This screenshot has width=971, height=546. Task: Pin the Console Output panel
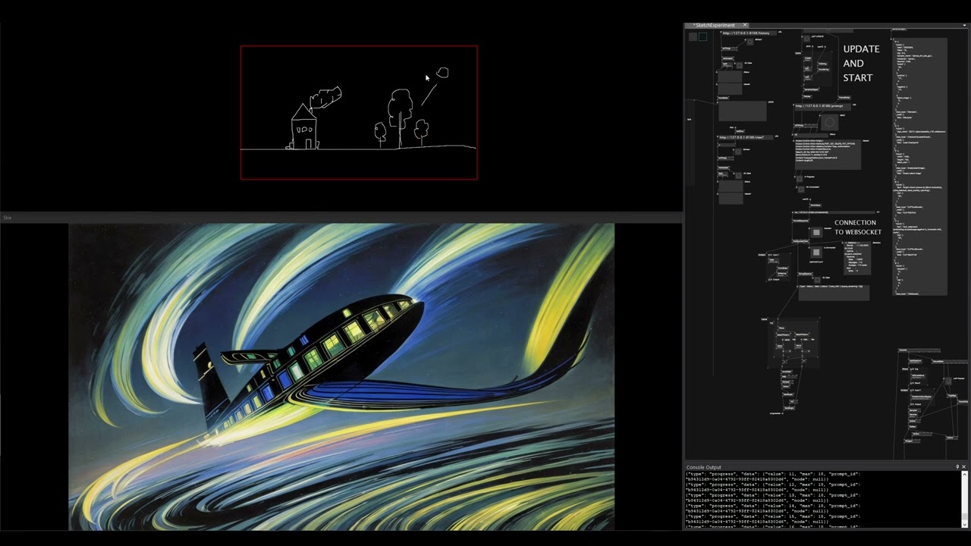point(957,467)
